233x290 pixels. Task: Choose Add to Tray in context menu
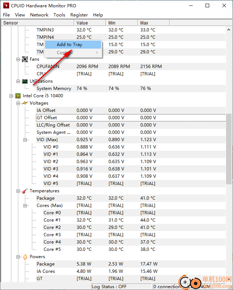pyautogui.click(x=73, y=45)
